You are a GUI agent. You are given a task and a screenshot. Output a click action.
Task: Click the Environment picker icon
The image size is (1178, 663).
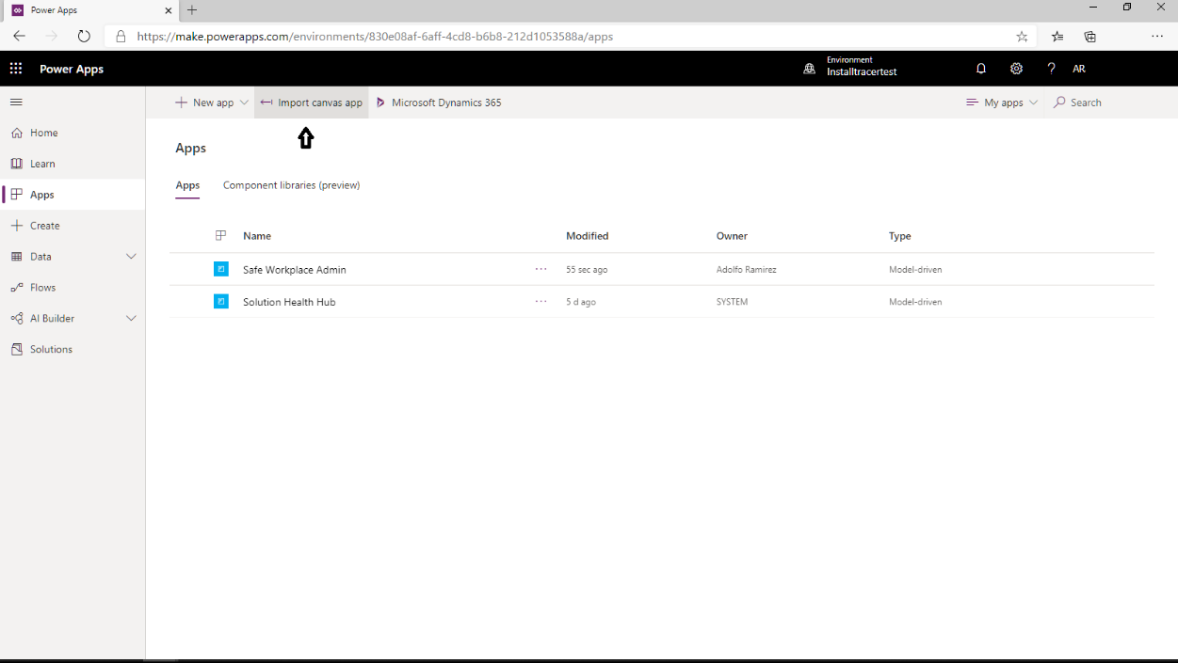tap(809, 69)
